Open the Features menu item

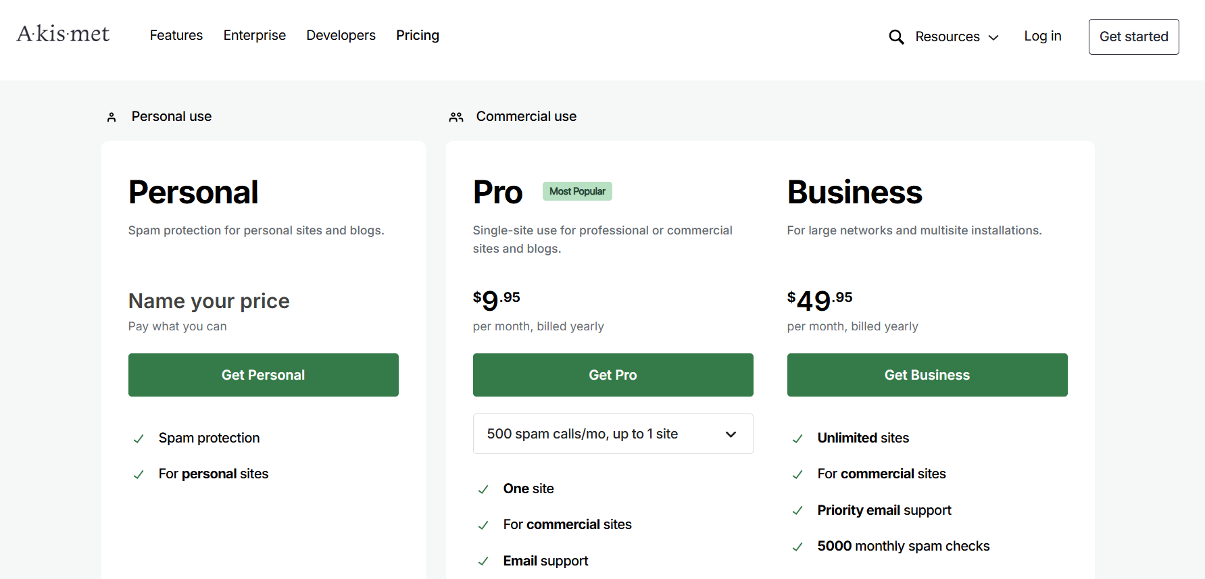176,35
